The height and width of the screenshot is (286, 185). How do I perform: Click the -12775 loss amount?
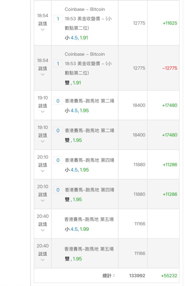170,68
